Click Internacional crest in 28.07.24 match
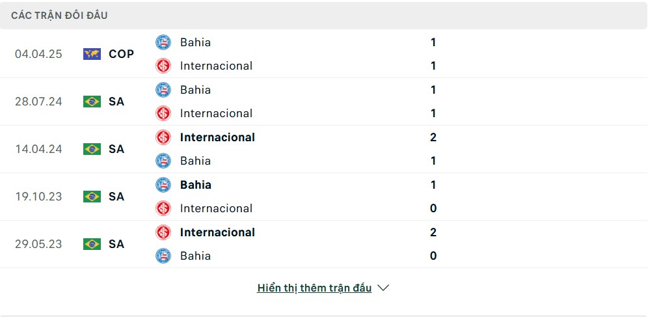Screen dimensions: 648x317 tap(163, 113)
